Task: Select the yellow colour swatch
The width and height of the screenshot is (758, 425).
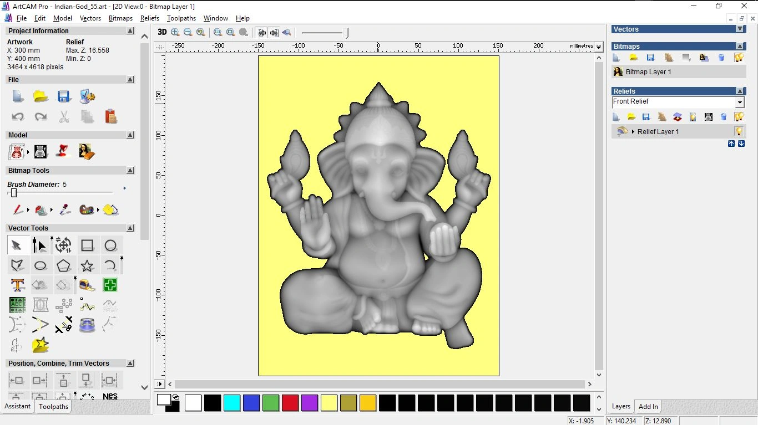Action: [x=329, y=403]
